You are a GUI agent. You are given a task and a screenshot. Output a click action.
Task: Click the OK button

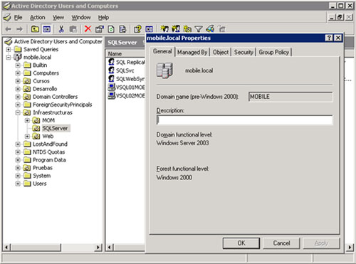tap(241, 243)
